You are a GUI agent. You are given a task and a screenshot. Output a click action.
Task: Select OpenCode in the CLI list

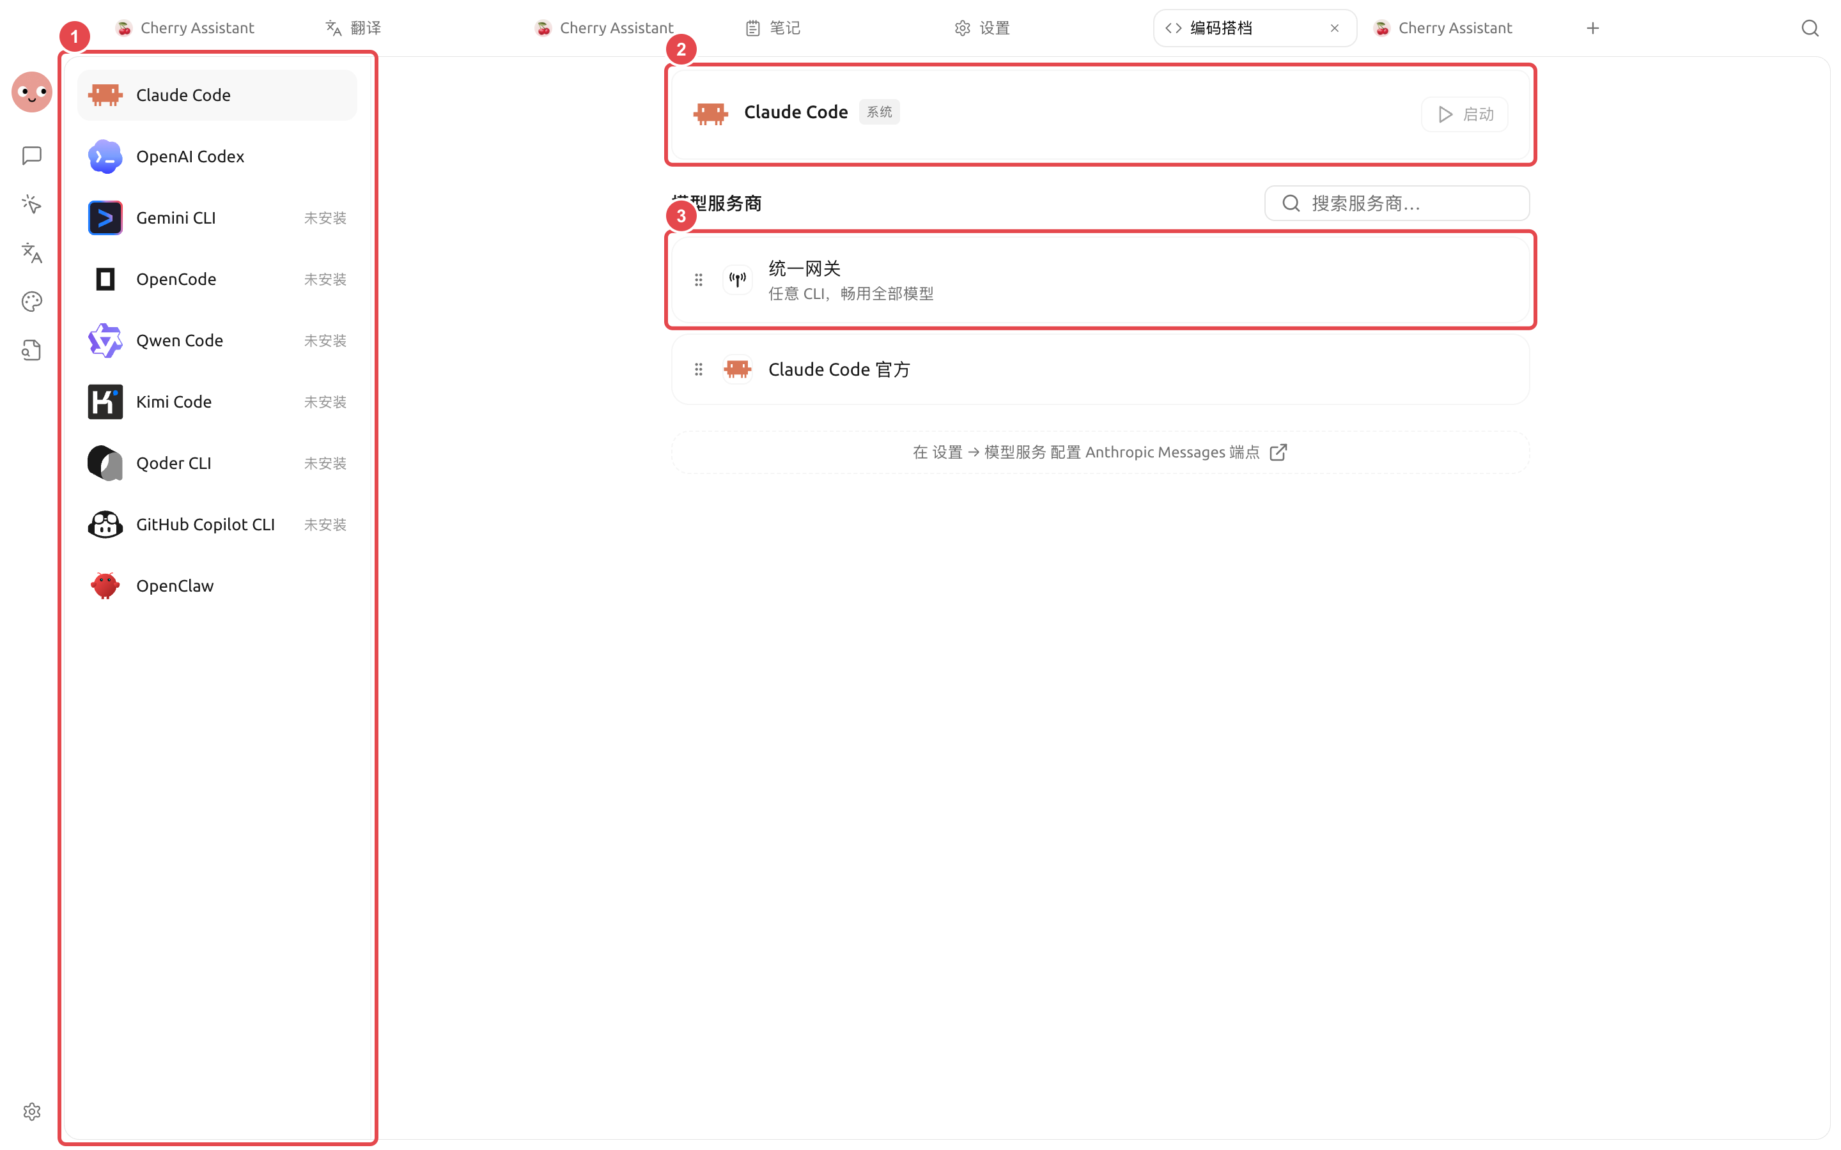click(x=217, y=279)
